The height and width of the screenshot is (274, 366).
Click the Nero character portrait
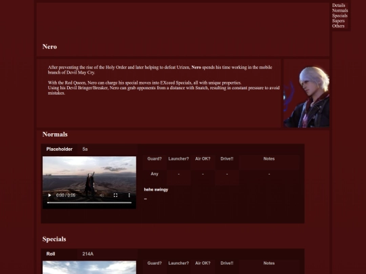[x=306, y=93]
